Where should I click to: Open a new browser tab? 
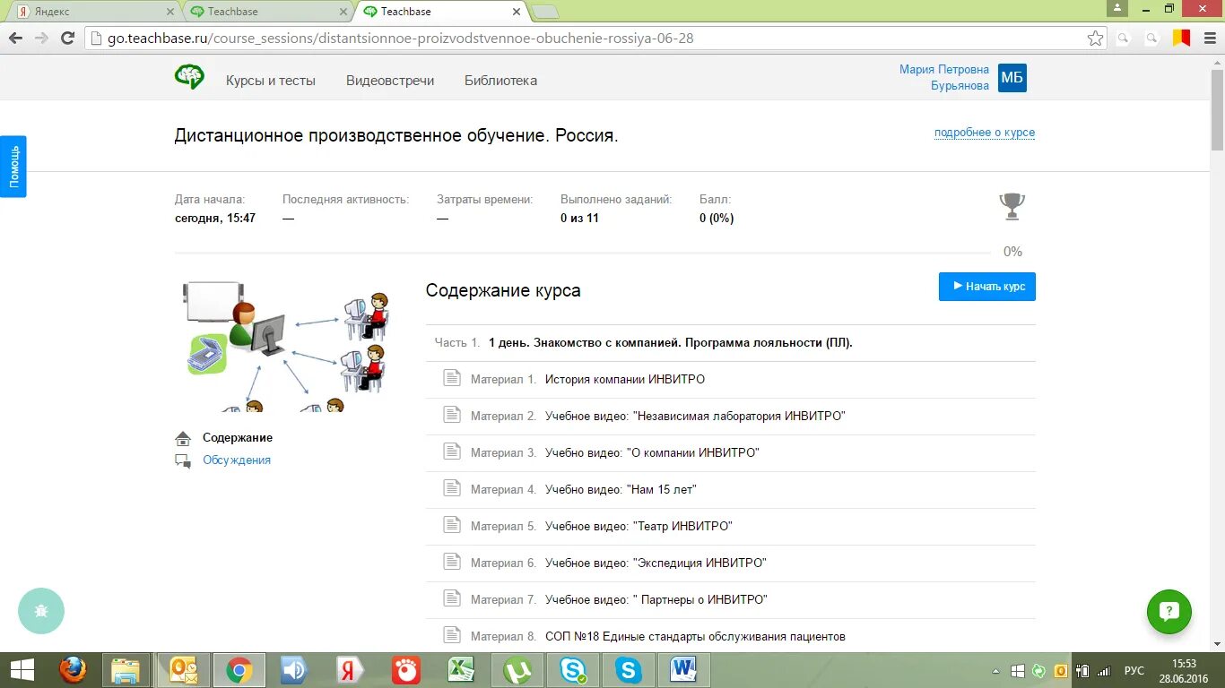(545, 12)
